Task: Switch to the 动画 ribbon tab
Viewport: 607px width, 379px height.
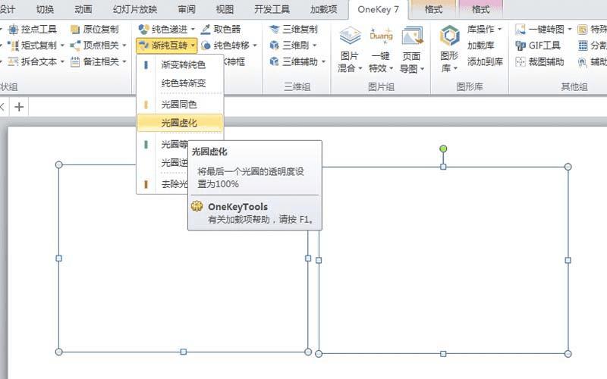Action: (x=83, y=10)
